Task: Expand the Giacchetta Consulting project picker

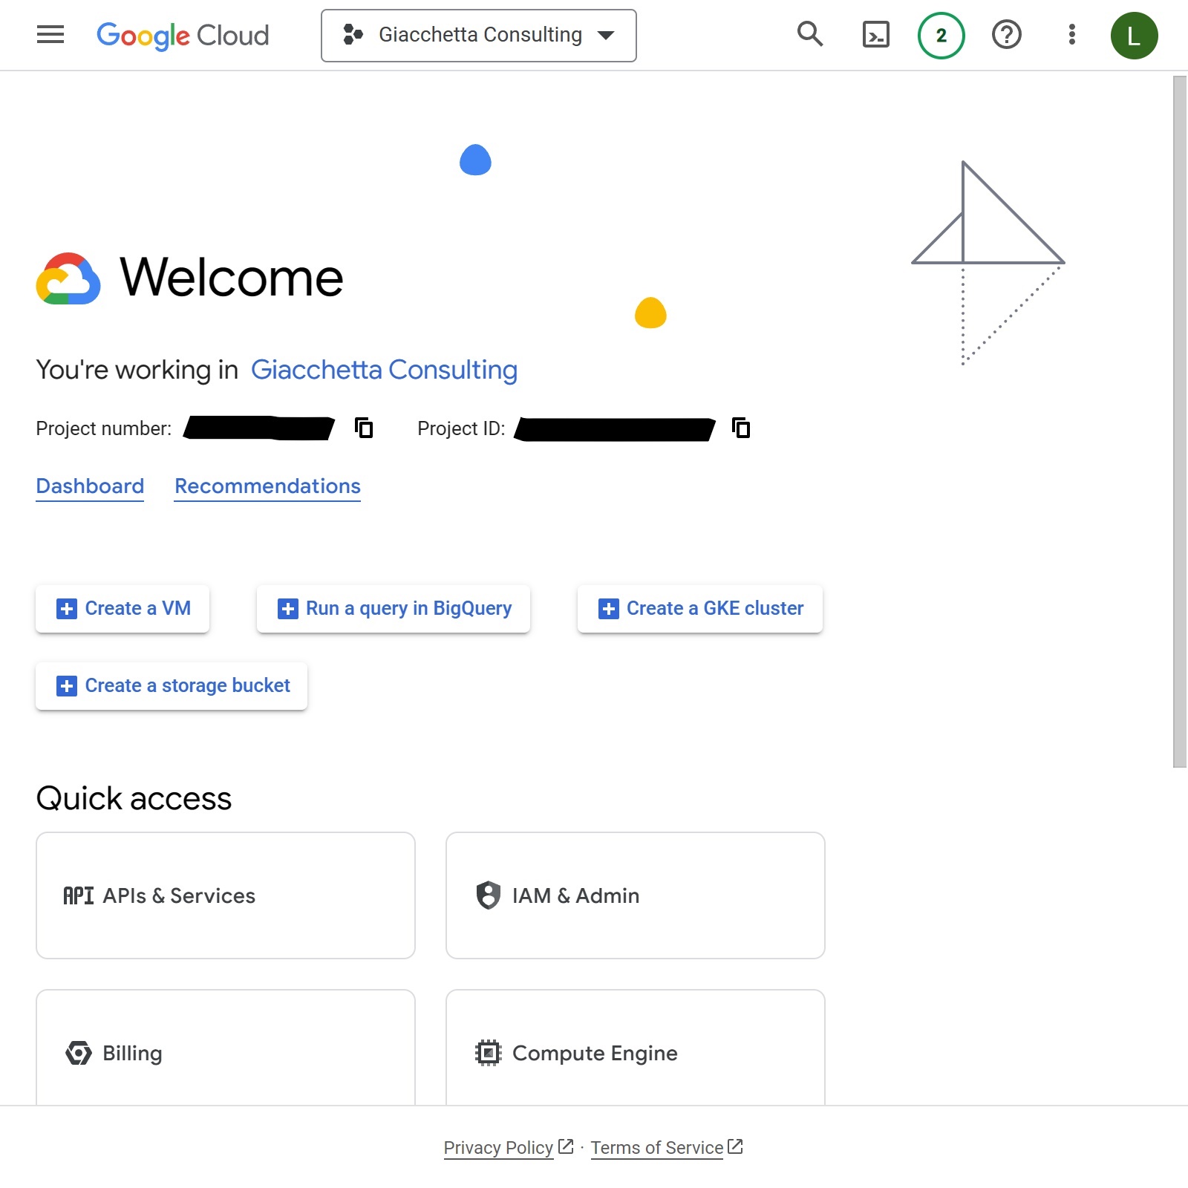Action: click(479, 35)
